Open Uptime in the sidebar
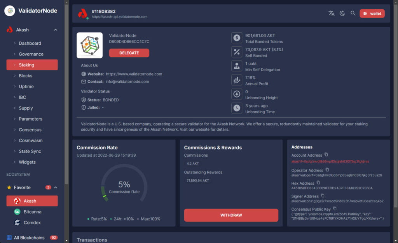Viewport: 398px width, 243px height. pyautogui.click(x=32, y=86)
